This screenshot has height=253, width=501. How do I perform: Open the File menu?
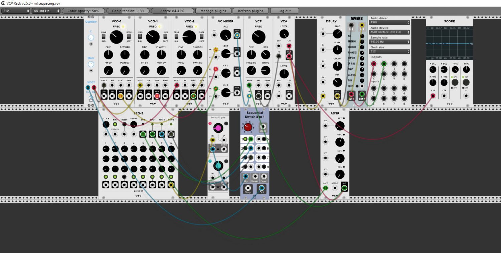pyautogui.click(x=16, y=11)
